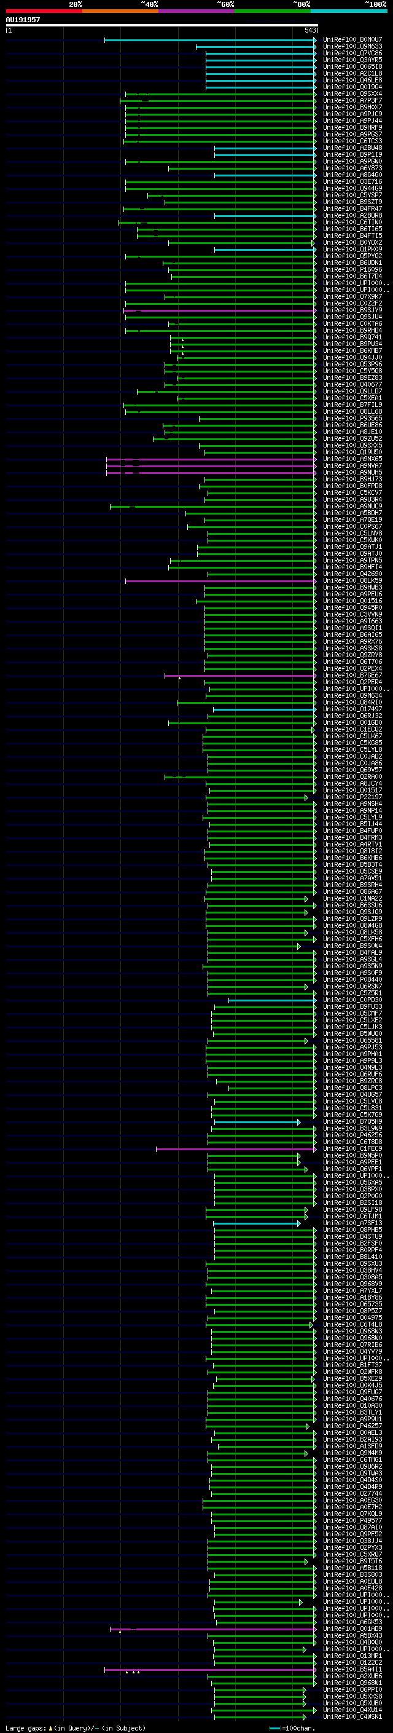Click the cyan alignment bar for B0M0U7
The width and height of the screenshot is (393, 1733).
click(x=210, y=41)
